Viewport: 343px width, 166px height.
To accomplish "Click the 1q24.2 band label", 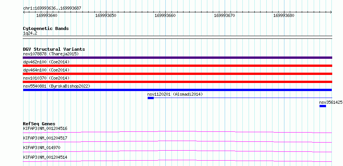I will (30, 33).
